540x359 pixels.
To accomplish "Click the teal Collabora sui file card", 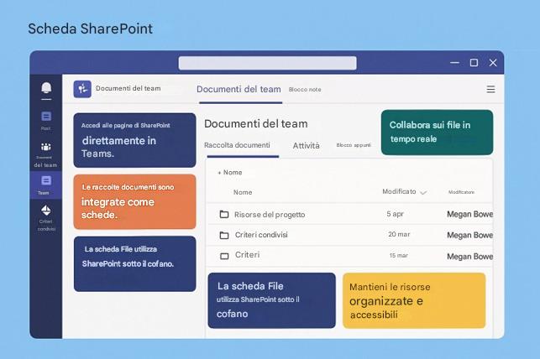I will pos(437,133).
